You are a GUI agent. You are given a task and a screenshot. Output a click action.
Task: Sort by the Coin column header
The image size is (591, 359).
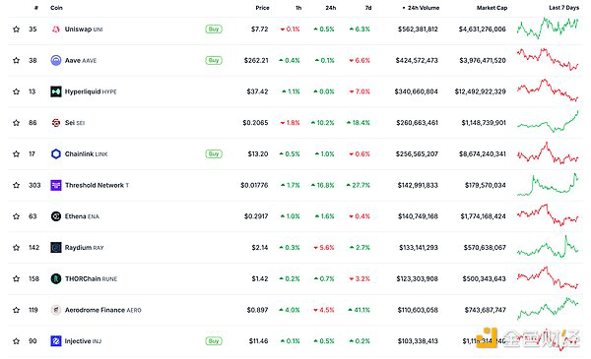tap(56, 8)
